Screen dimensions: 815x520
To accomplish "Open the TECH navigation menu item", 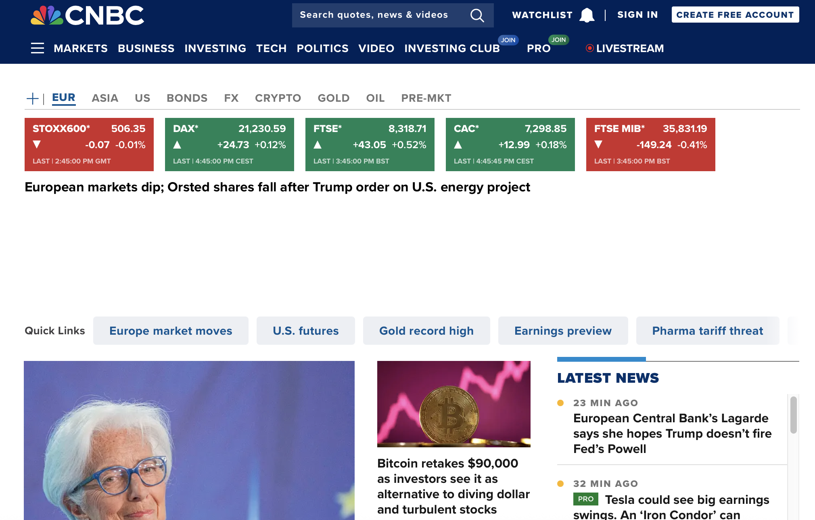I will (271, 48).
